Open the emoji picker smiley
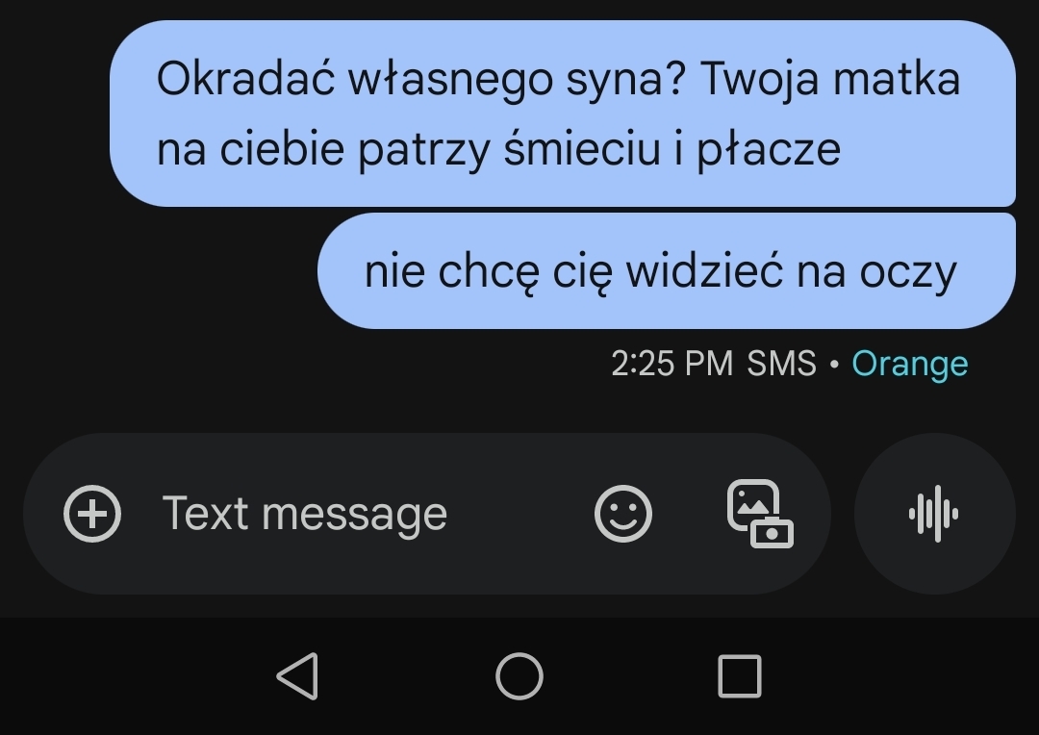 622,514
